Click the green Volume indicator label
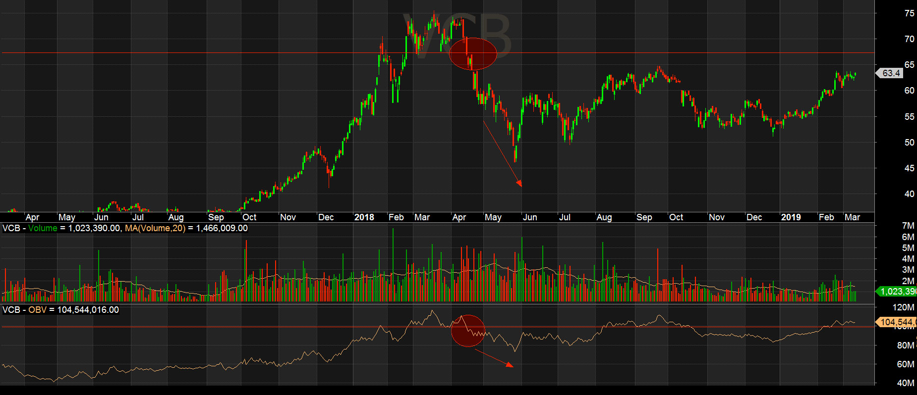The image size is (917, 395). 43,228
